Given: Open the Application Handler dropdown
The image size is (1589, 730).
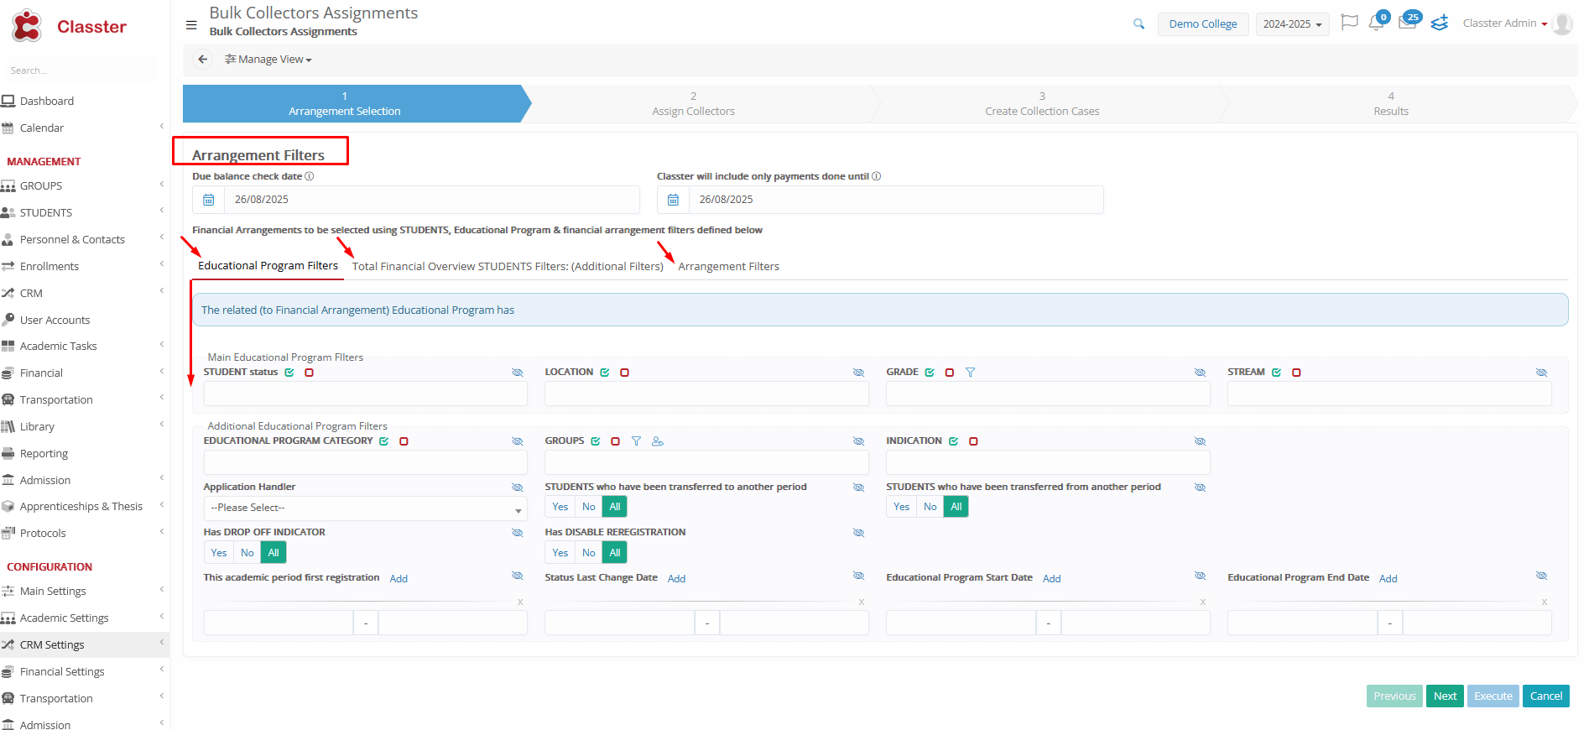Looking at the screenshot, I should [x=365, y=508].
